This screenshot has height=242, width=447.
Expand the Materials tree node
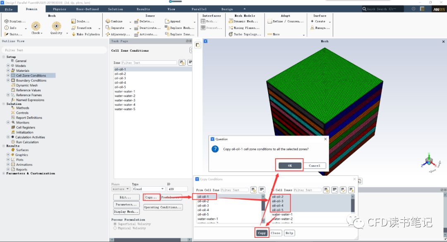pyautogui.click(x=8, y=71)
